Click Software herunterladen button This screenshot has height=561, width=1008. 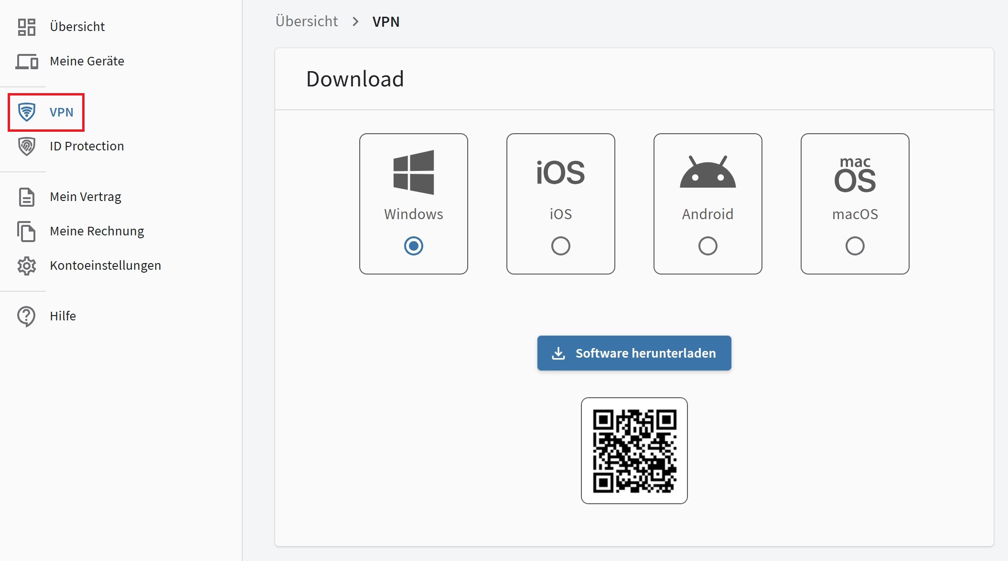pos(634,353)
